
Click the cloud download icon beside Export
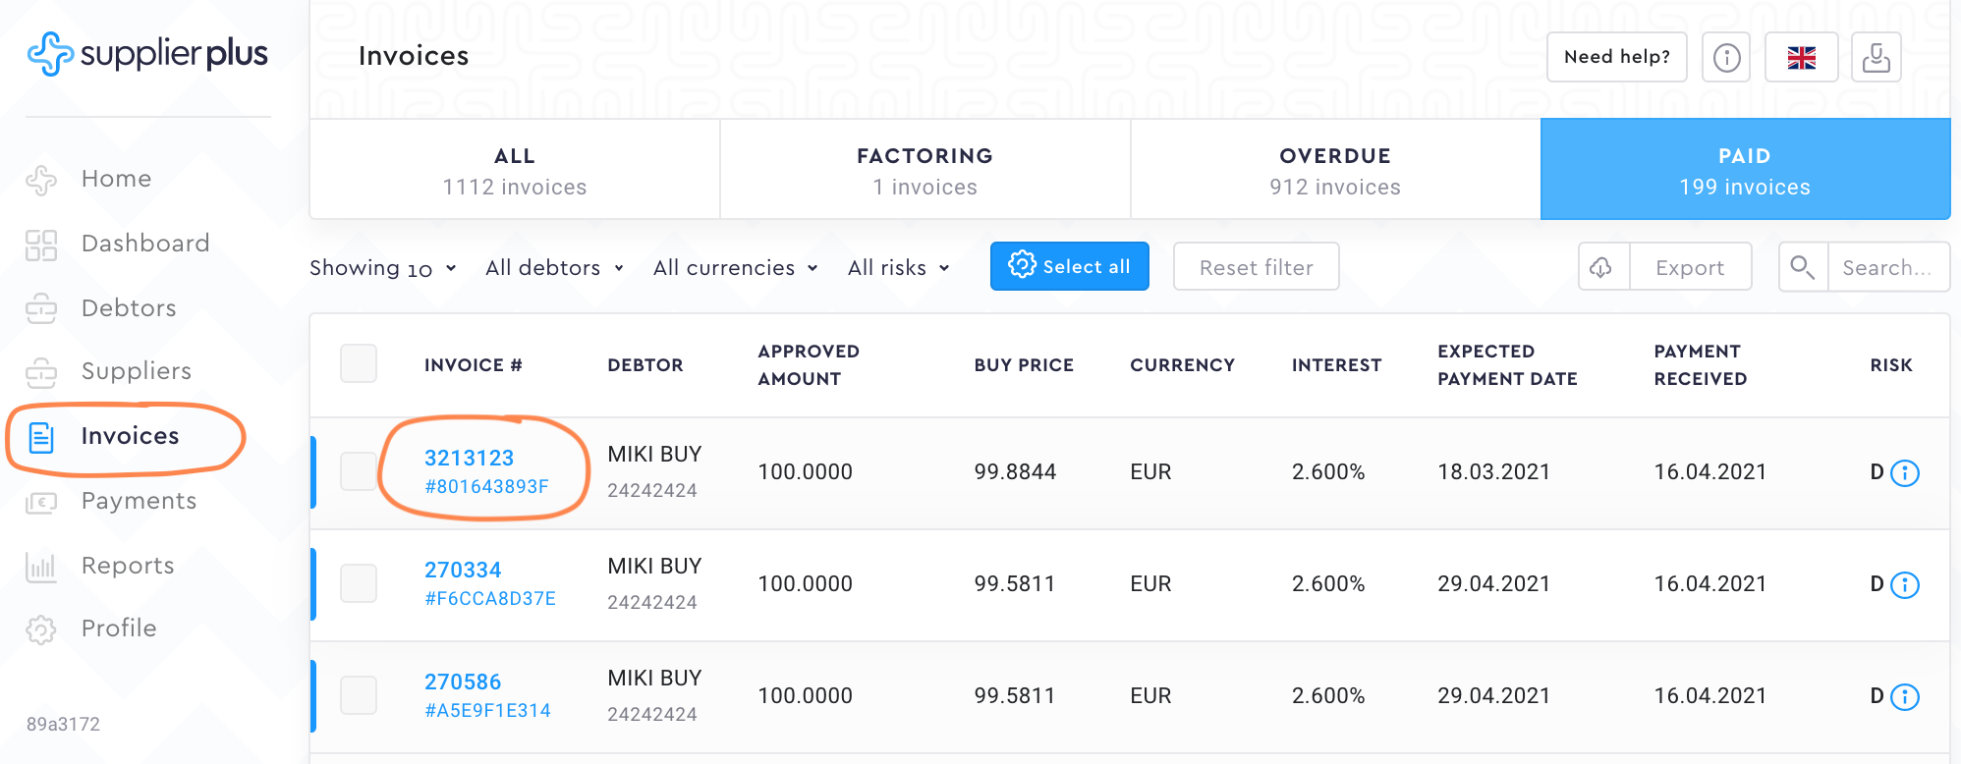pyautogui.click(x=1602, y=267)
